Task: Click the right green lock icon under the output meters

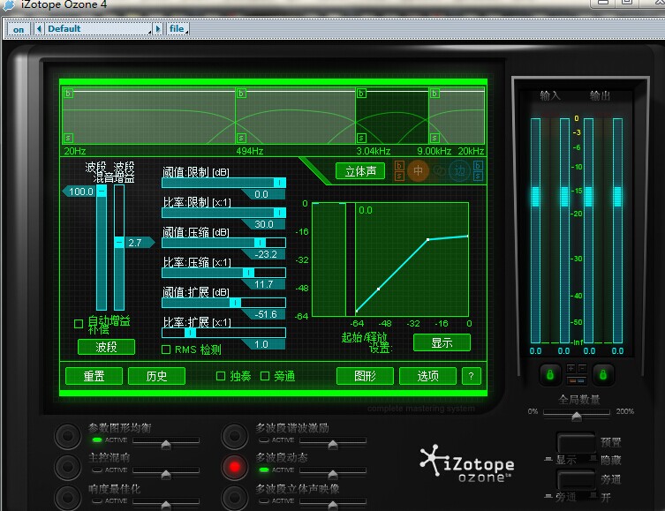Action: pyautogui.click(x=603, y=375)
